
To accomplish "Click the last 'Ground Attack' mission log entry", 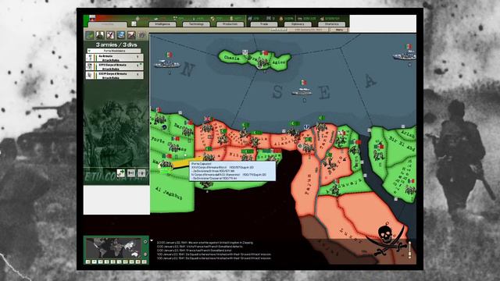I will pos(214,258).
